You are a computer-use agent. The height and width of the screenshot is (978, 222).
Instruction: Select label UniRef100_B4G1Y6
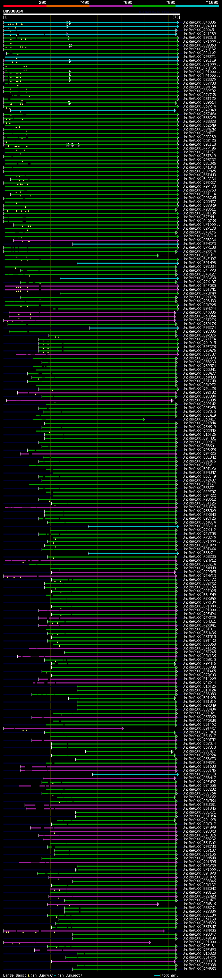coord(199,232)
